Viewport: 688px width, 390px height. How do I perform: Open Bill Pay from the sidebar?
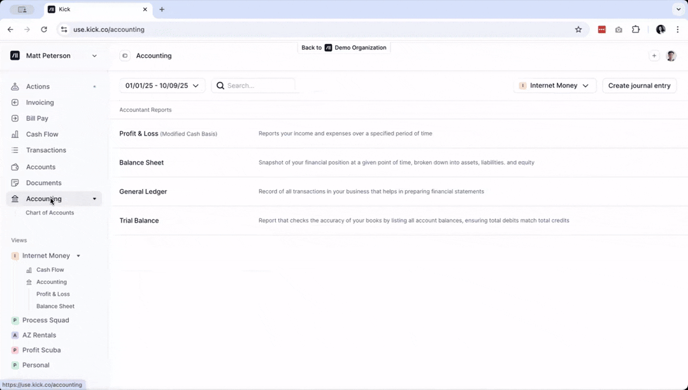tap(14, 118)
